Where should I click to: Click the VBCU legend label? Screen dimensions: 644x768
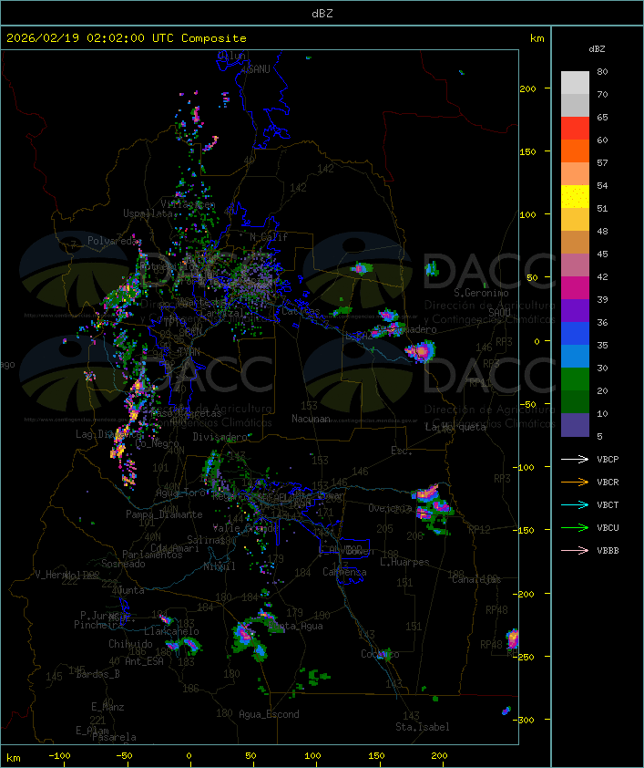point(608,528)
